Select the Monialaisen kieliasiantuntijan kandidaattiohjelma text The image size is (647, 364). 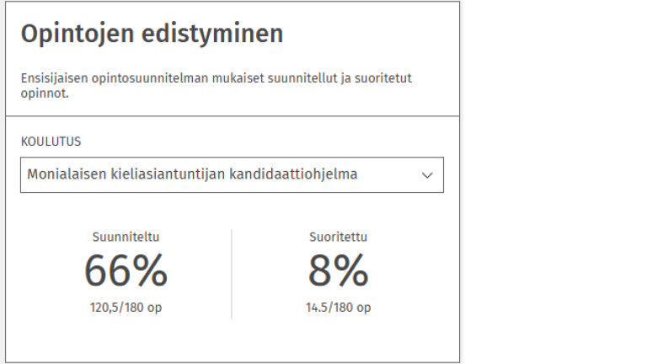point(192,175)
